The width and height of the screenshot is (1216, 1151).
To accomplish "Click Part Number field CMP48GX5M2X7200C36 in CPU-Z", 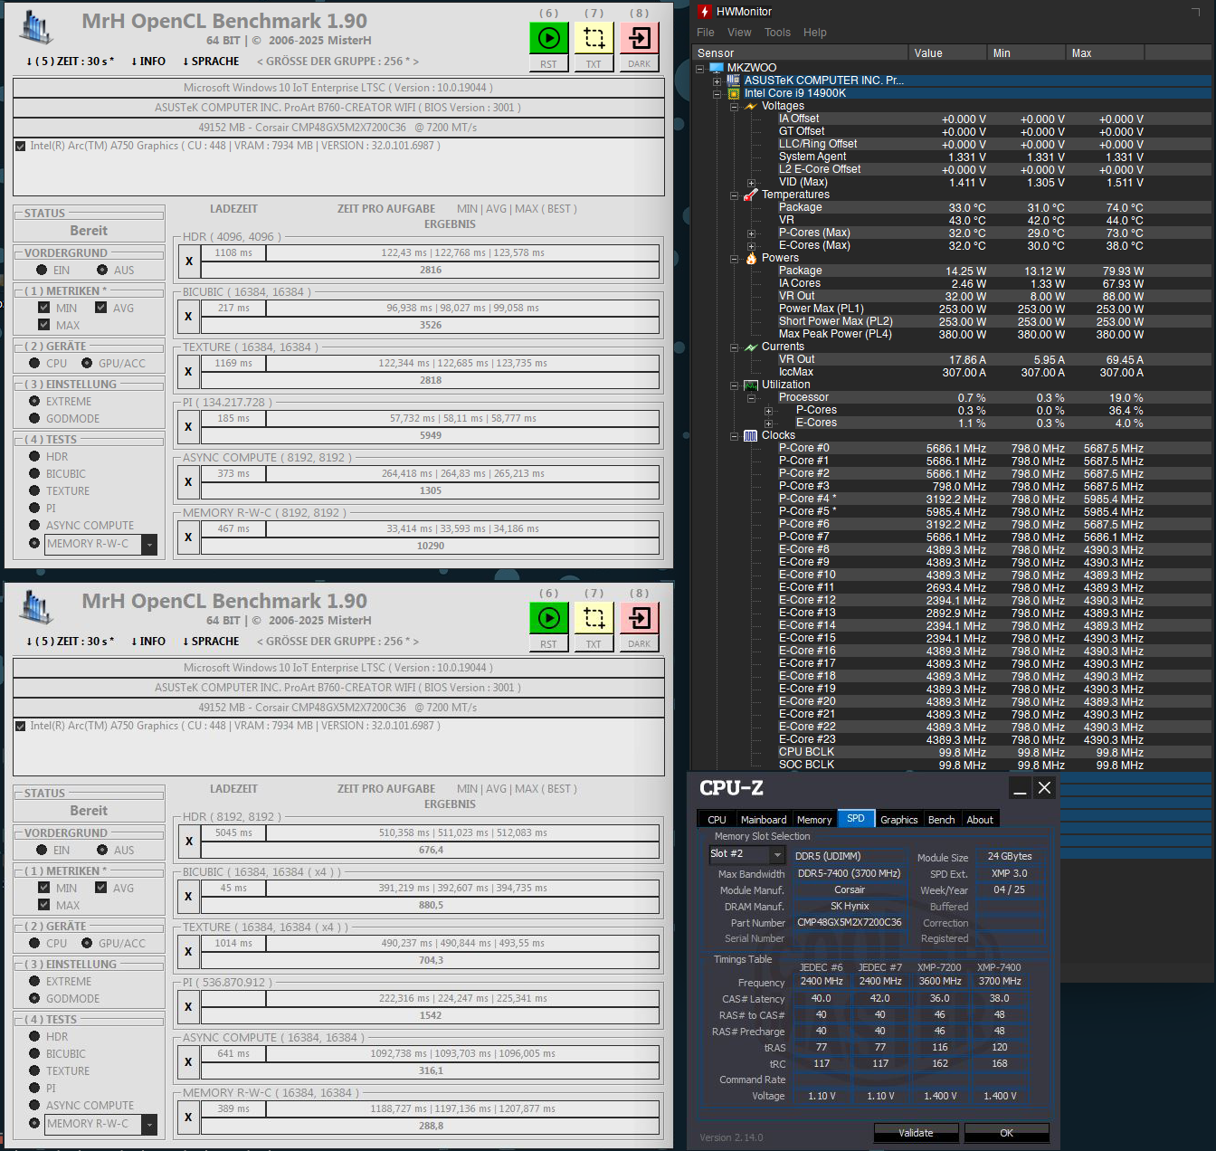I will click(x=849, y=923).
